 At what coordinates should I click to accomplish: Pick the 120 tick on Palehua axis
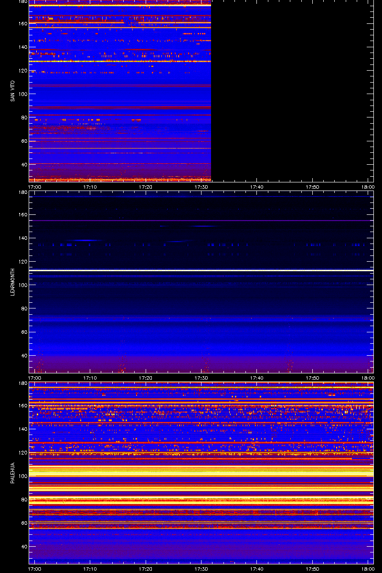[x=22, y=453]
